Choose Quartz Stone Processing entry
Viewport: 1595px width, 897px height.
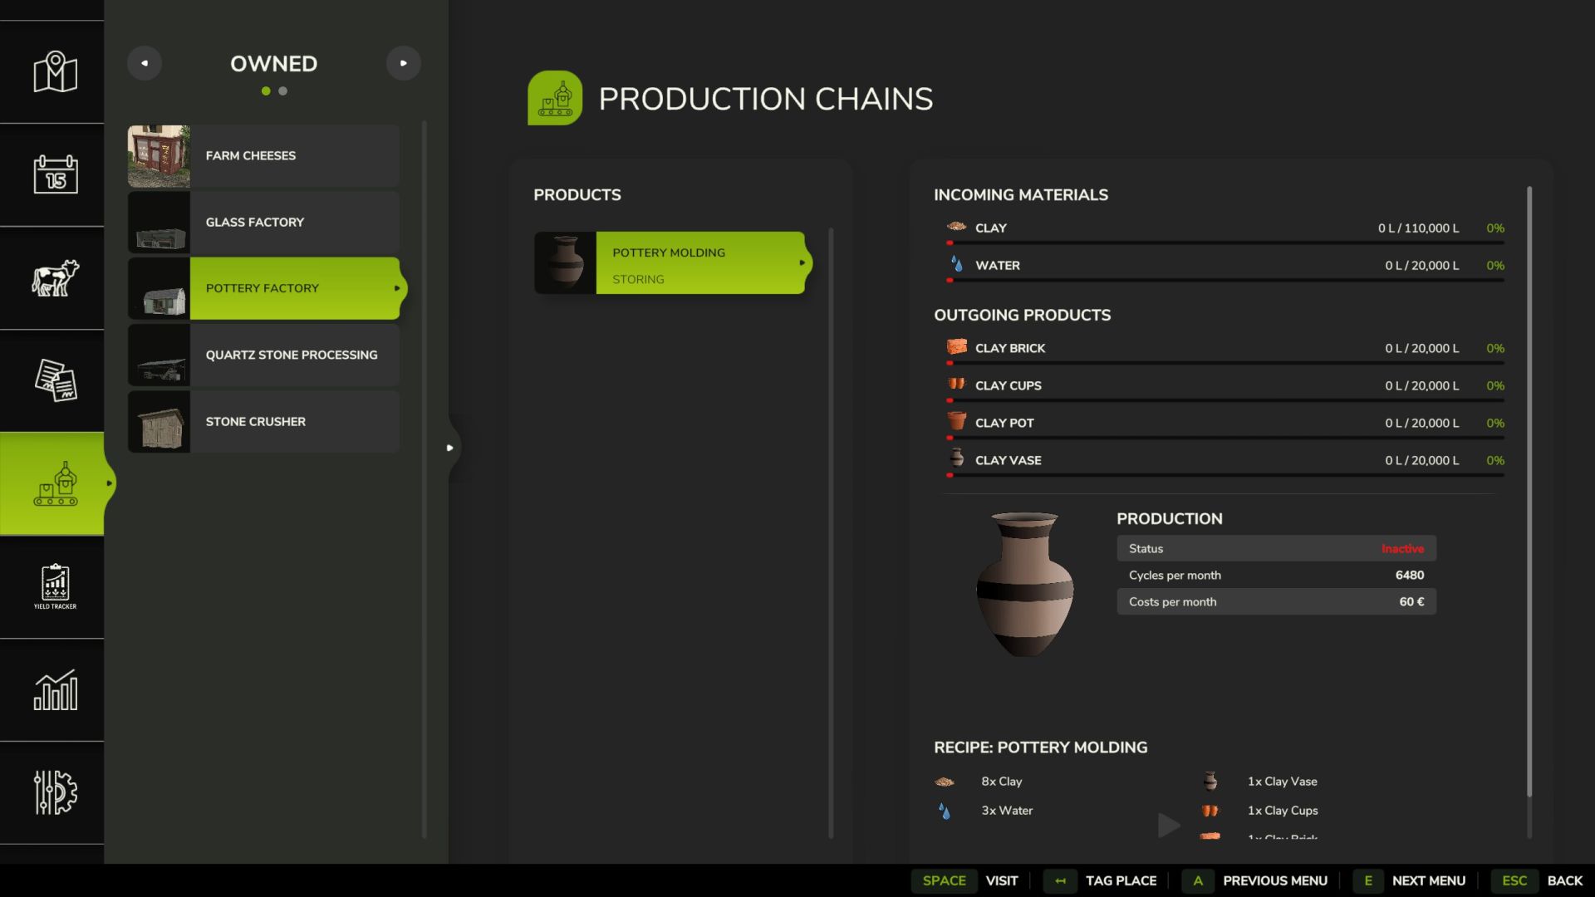(264, 355)
